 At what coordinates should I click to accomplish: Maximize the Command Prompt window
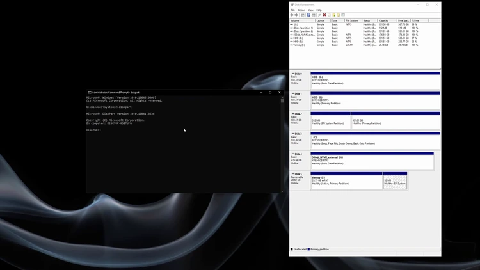pyautogui.click(x=270, y=92)
